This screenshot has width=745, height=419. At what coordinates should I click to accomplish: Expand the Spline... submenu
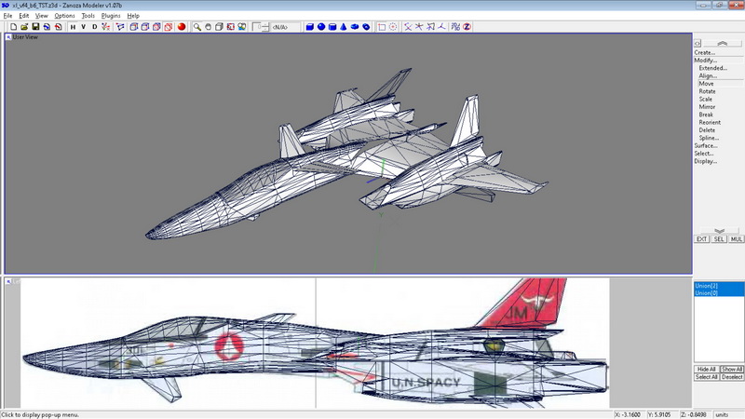click(x=709, y=138)
